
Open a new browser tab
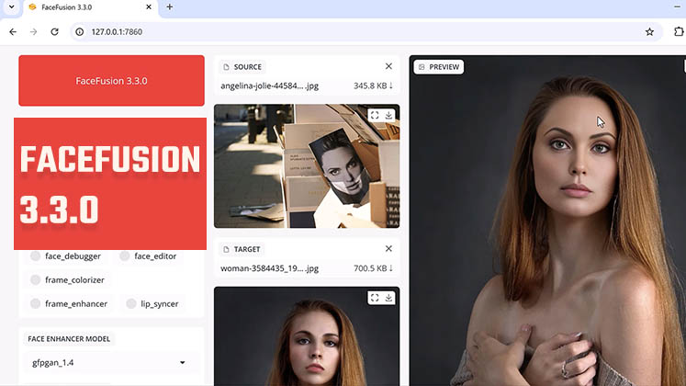tap(170, 7)
